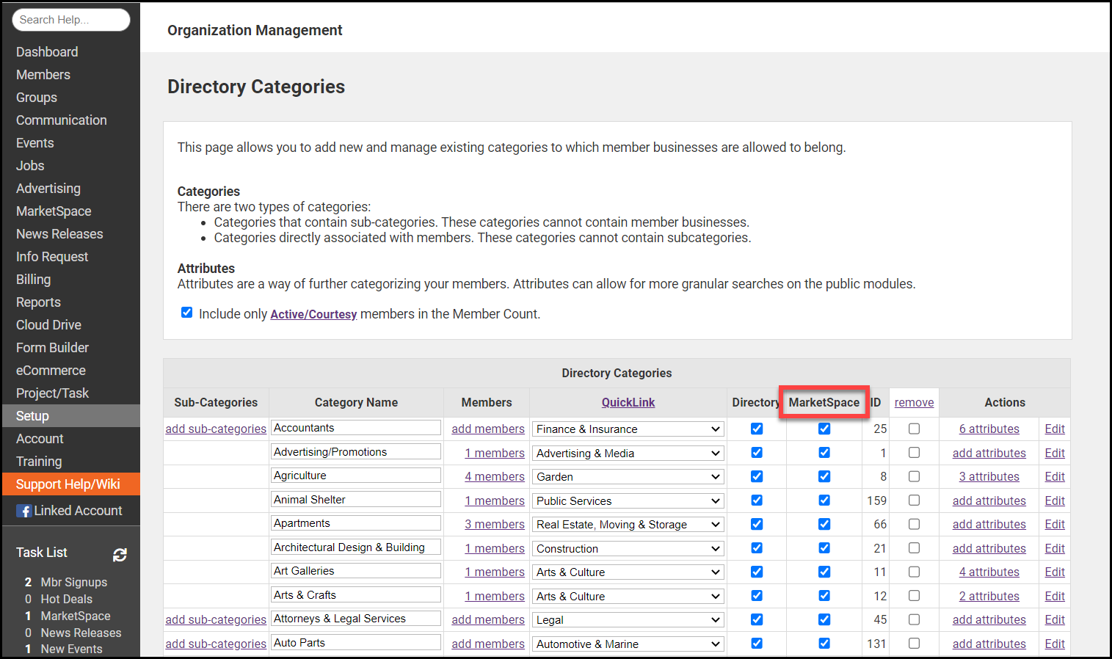This screenshot has width=1112, height=659.
Task: Click the Facebook Linked Account icon
Action: click(24, 511)
